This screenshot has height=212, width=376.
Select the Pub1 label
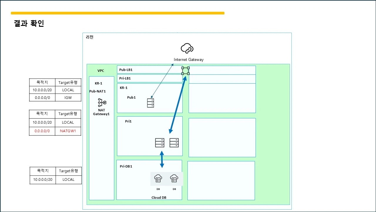131,97
